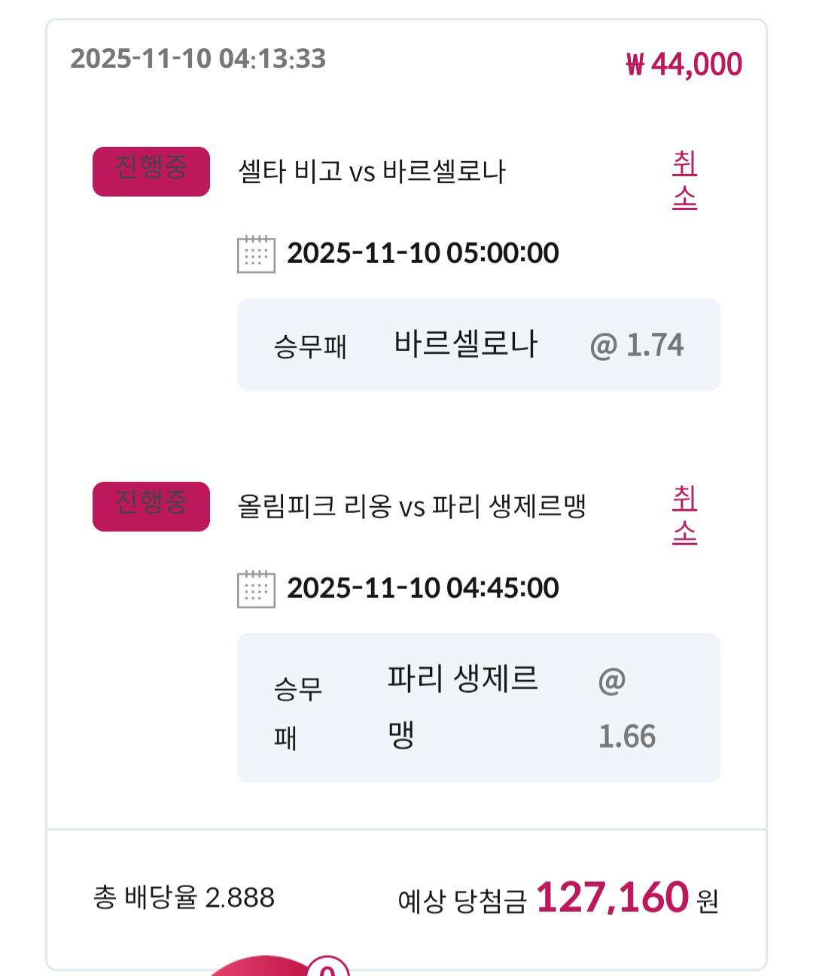Click the @ 1.66 odds value
The width and height of the screenshot is (813, 976).
tap(626, 708)
